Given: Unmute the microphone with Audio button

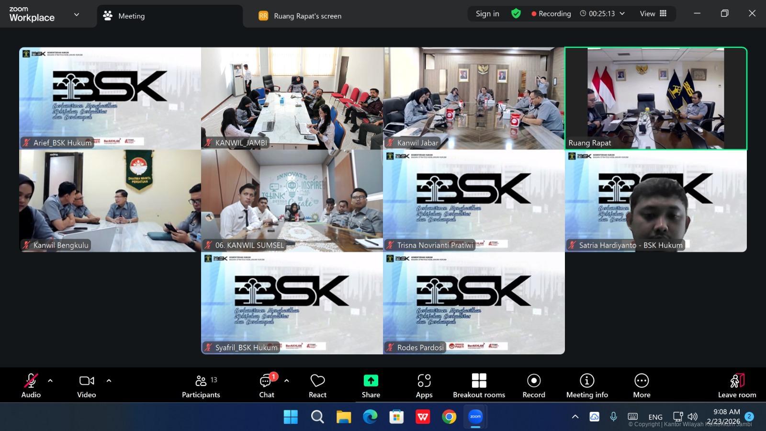Looking at the screenshot, I should 31,386.
